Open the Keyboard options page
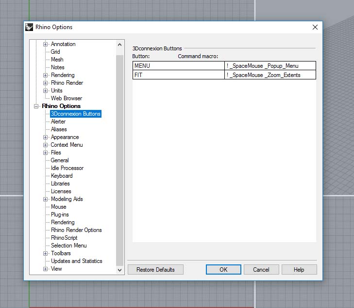This screenshot has height=308, width=354. (x=62, y=176)
